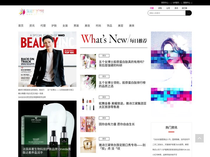
Task: Open thumbnail of 因你自有力量 article
Action: 88,124
